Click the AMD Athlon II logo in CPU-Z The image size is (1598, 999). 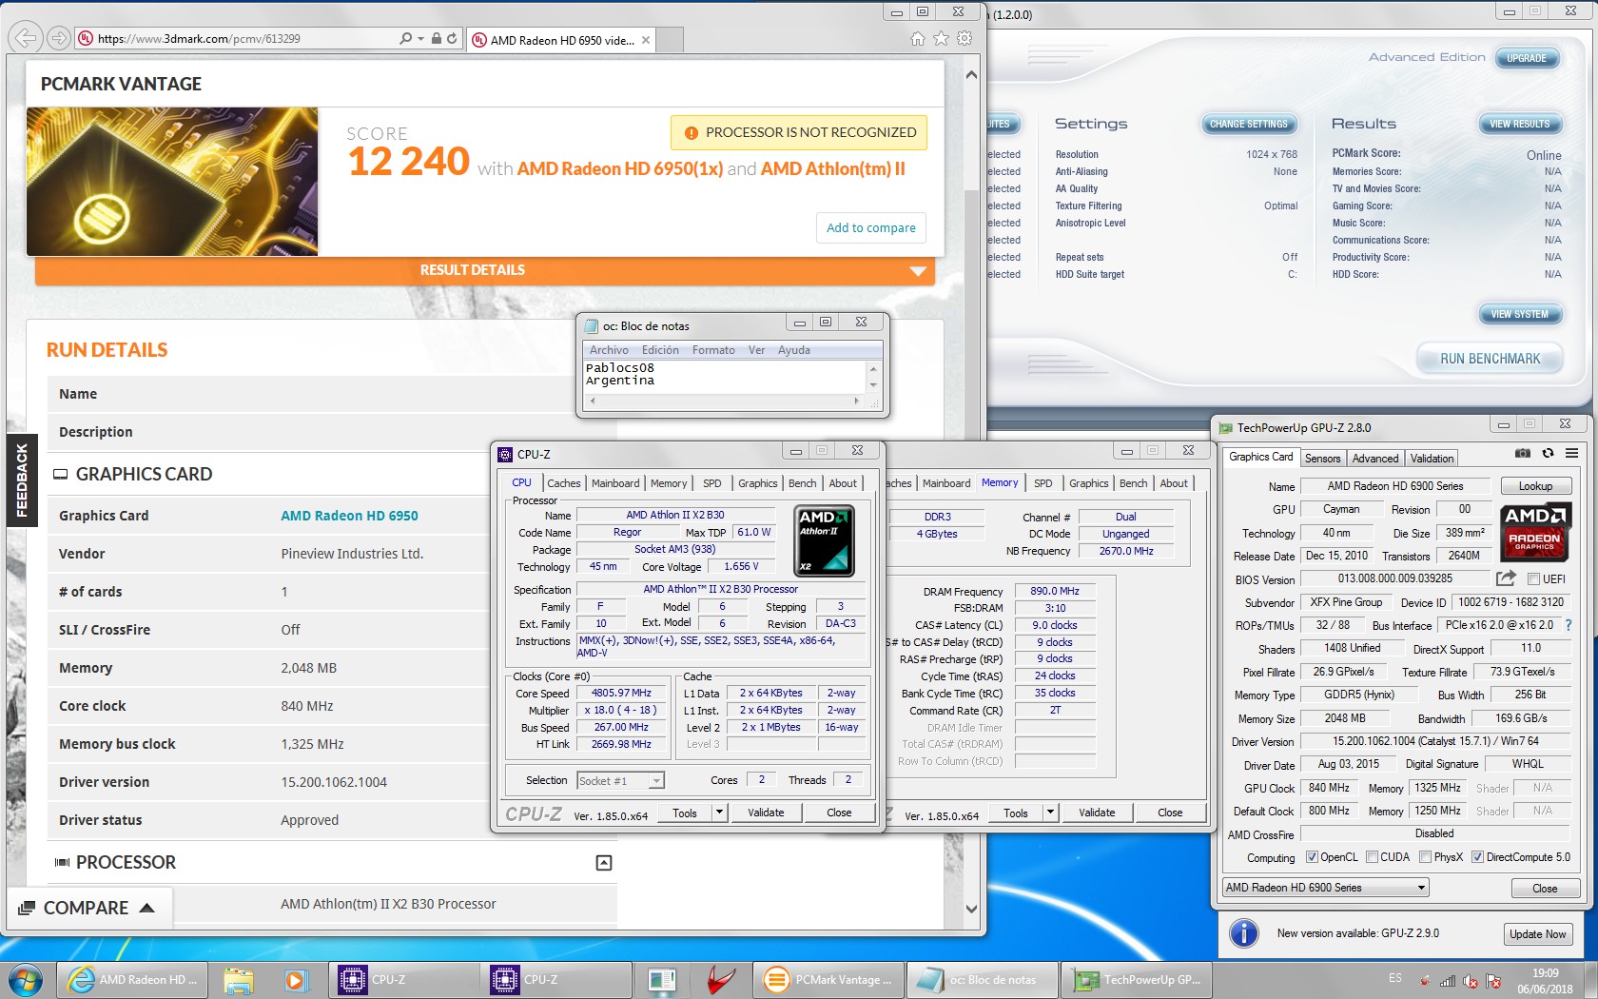pyautogui.click(x=825, y=540)
